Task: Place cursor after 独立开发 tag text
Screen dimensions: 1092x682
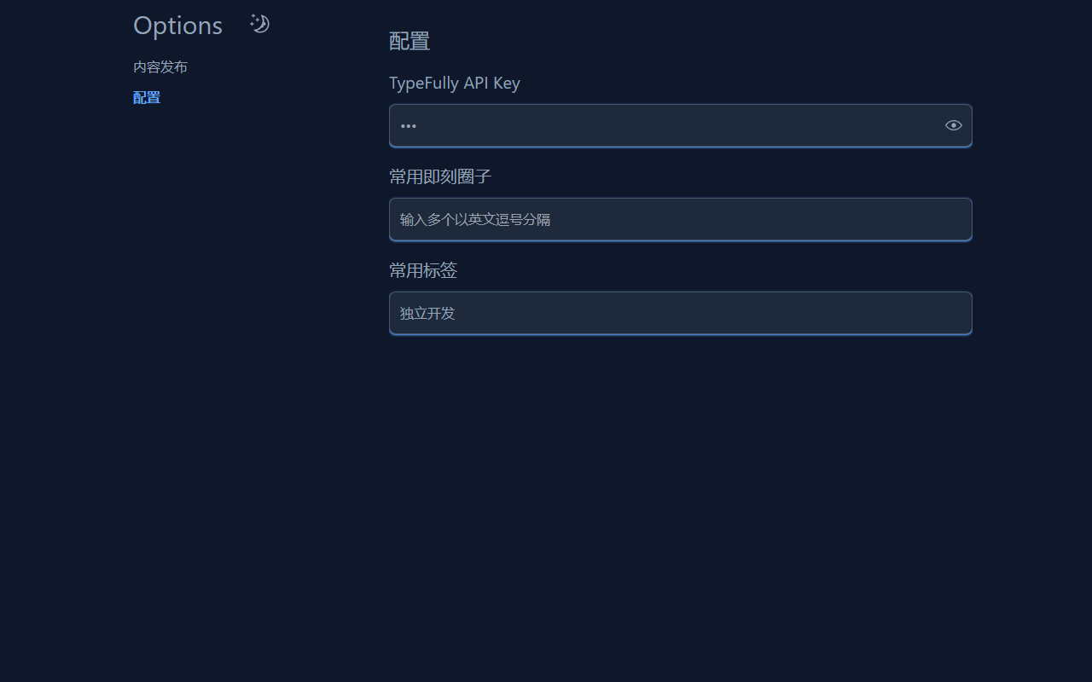Action: [456, 313]
